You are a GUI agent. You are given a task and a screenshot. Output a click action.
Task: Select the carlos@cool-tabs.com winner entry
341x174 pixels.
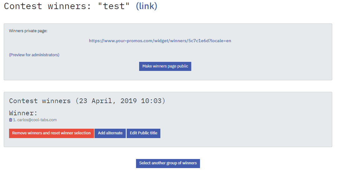point(35,120)
